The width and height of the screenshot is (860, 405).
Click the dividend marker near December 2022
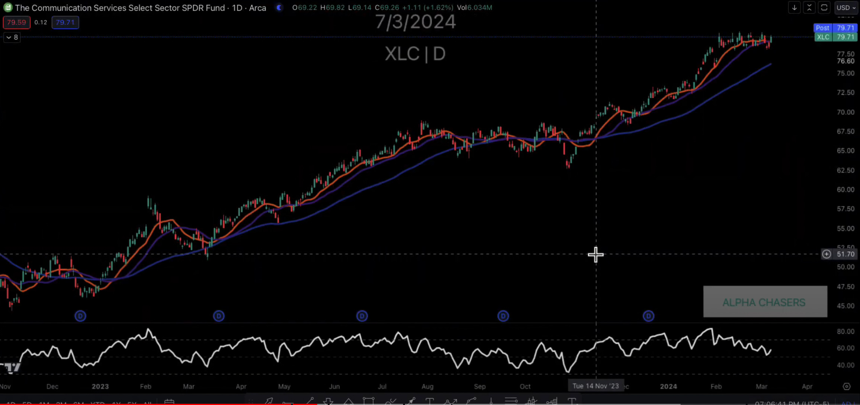[80, 316]
